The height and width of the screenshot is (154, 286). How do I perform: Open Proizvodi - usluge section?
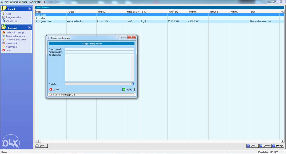(15, 33)
